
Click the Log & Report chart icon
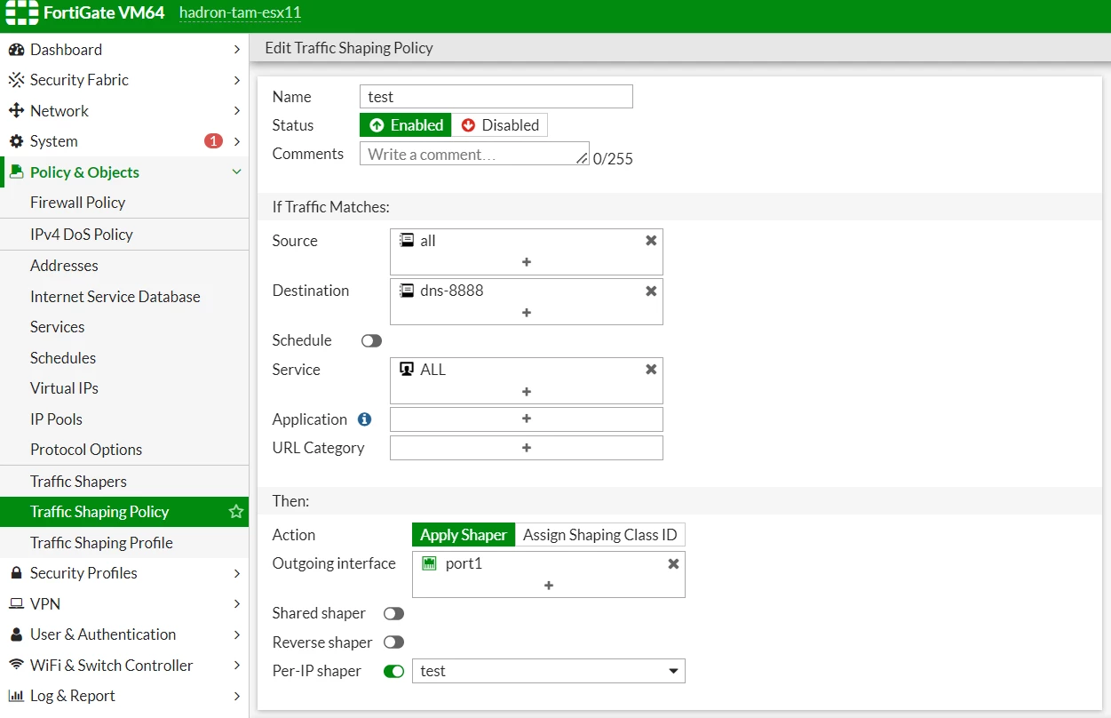[16, 696]
